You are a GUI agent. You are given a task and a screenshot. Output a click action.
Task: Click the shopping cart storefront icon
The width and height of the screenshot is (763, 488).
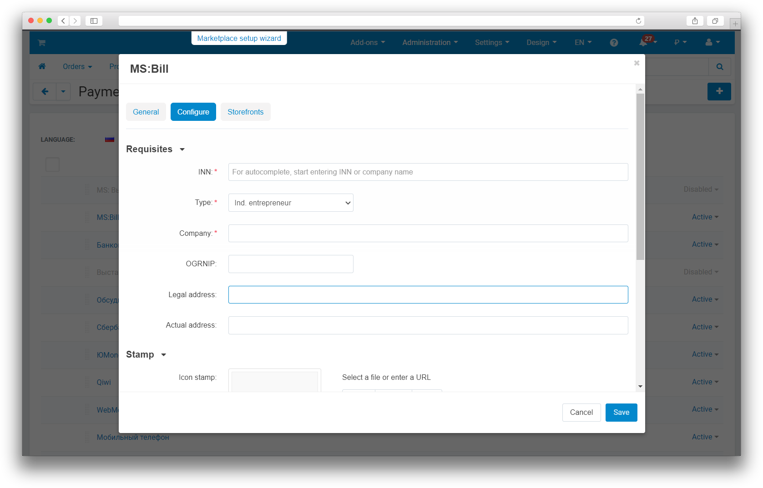pos(42,43)
